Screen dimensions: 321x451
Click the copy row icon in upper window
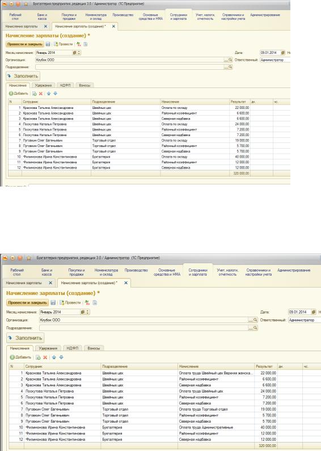pos(34,94)
